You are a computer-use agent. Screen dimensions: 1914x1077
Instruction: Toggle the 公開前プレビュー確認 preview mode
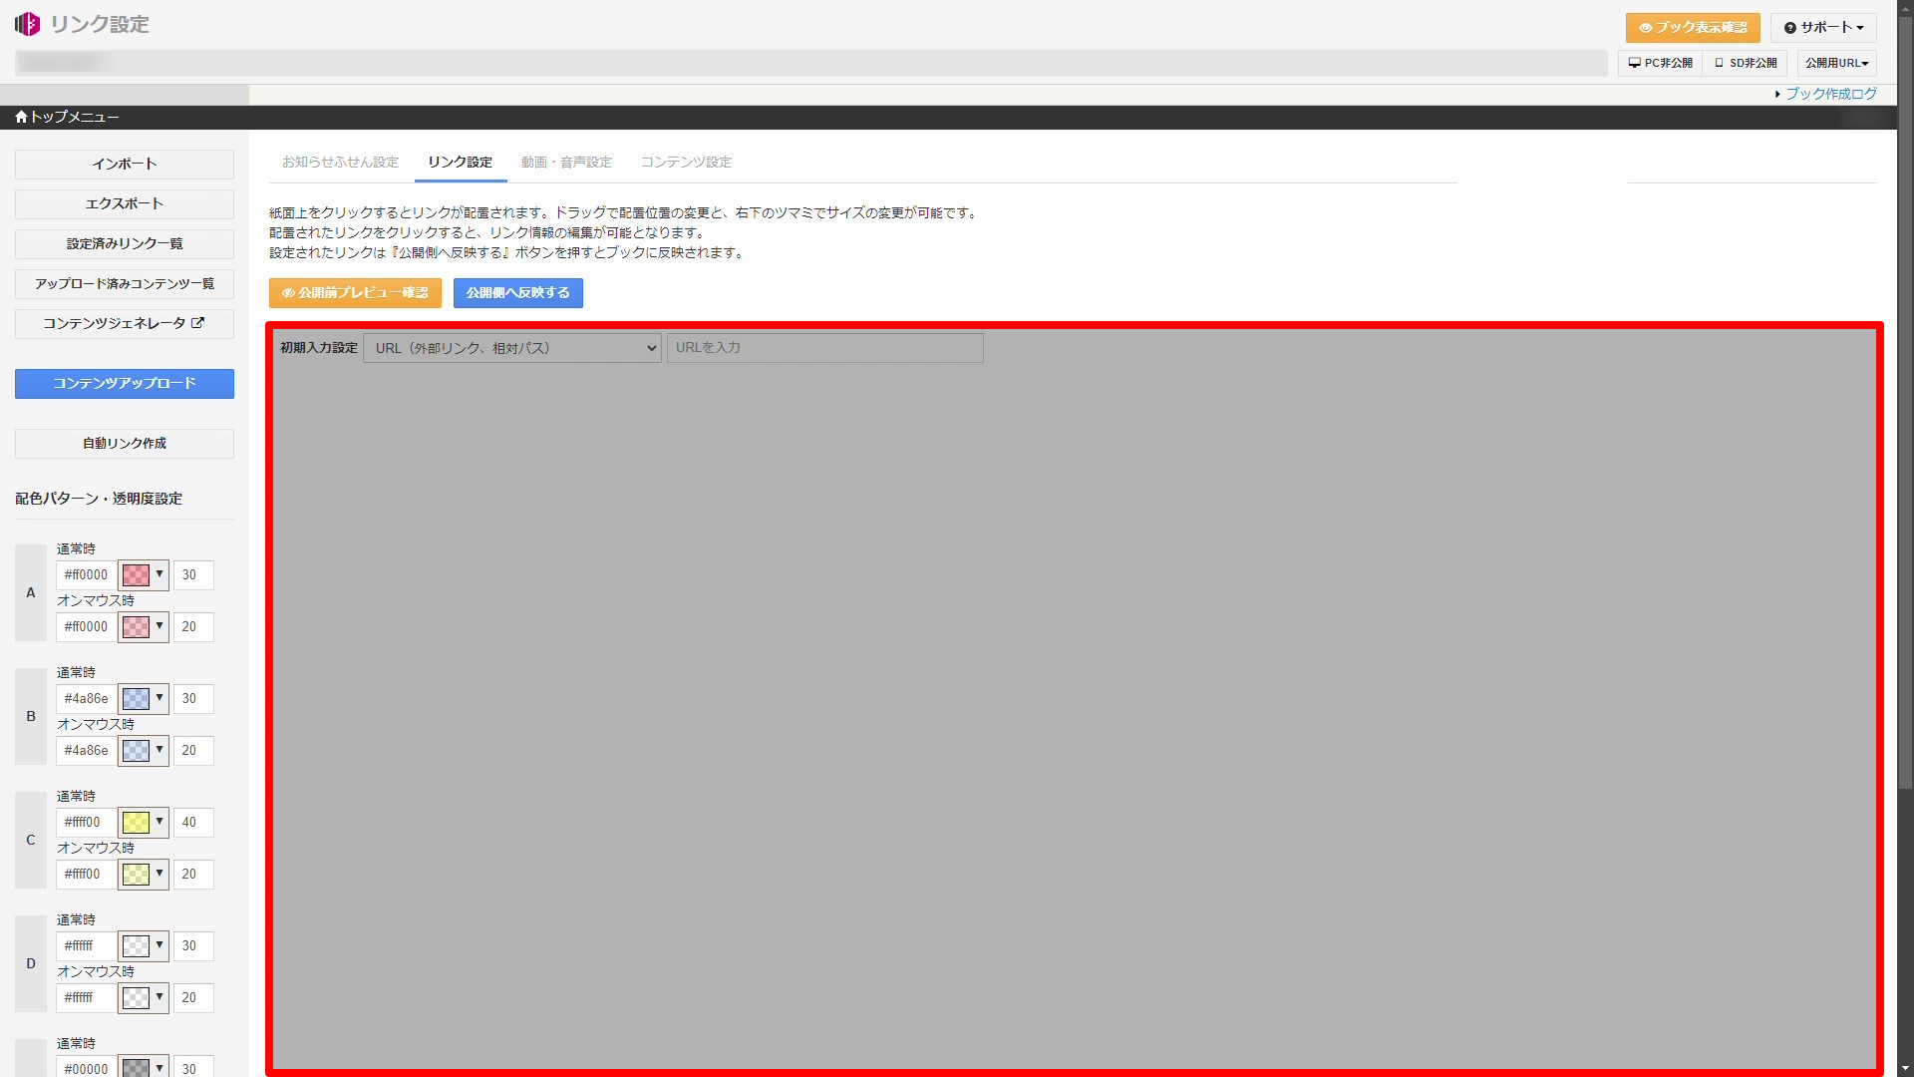pyautogui.click(x=355, y=293)
